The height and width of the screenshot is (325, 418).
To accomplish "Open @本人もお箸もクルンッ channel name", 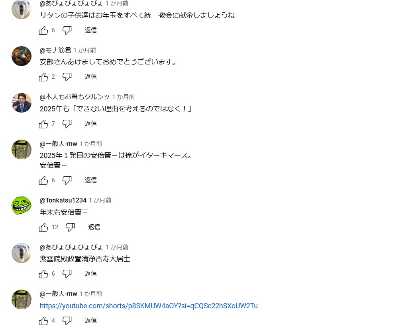I will pos(75,97).
